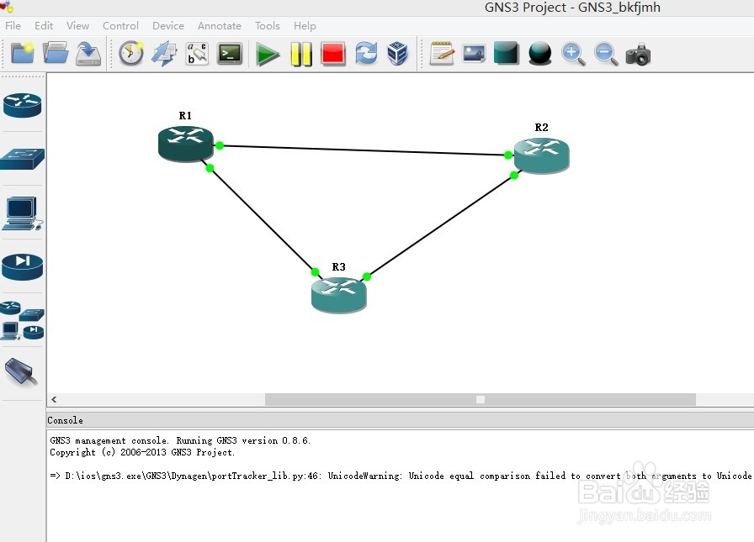Viewport: 754px width, 542px height.
Task: Click the import/export configs icon
Action: (164, 53)
